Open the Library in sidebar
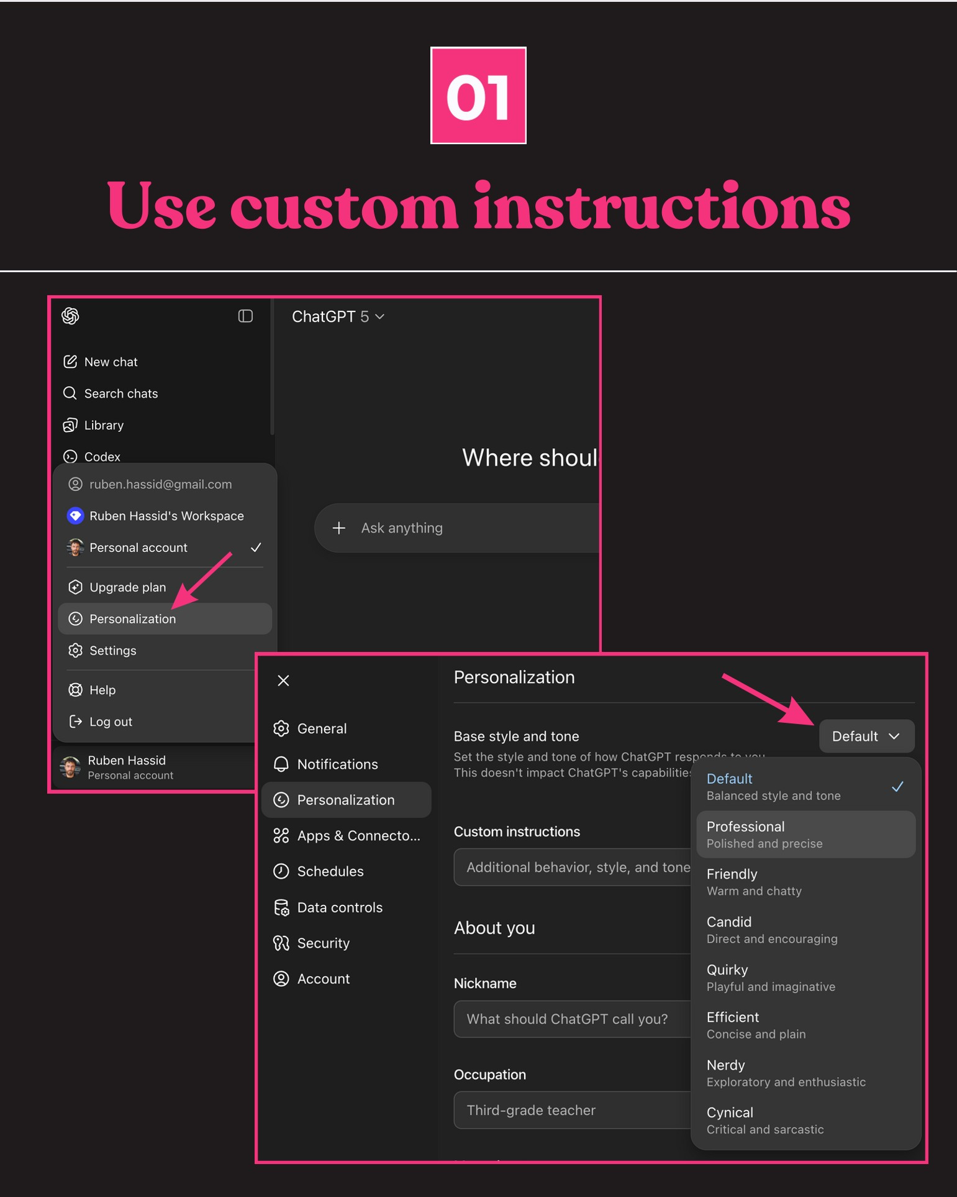The image size is (957, 1197). [x=163, y=425]
